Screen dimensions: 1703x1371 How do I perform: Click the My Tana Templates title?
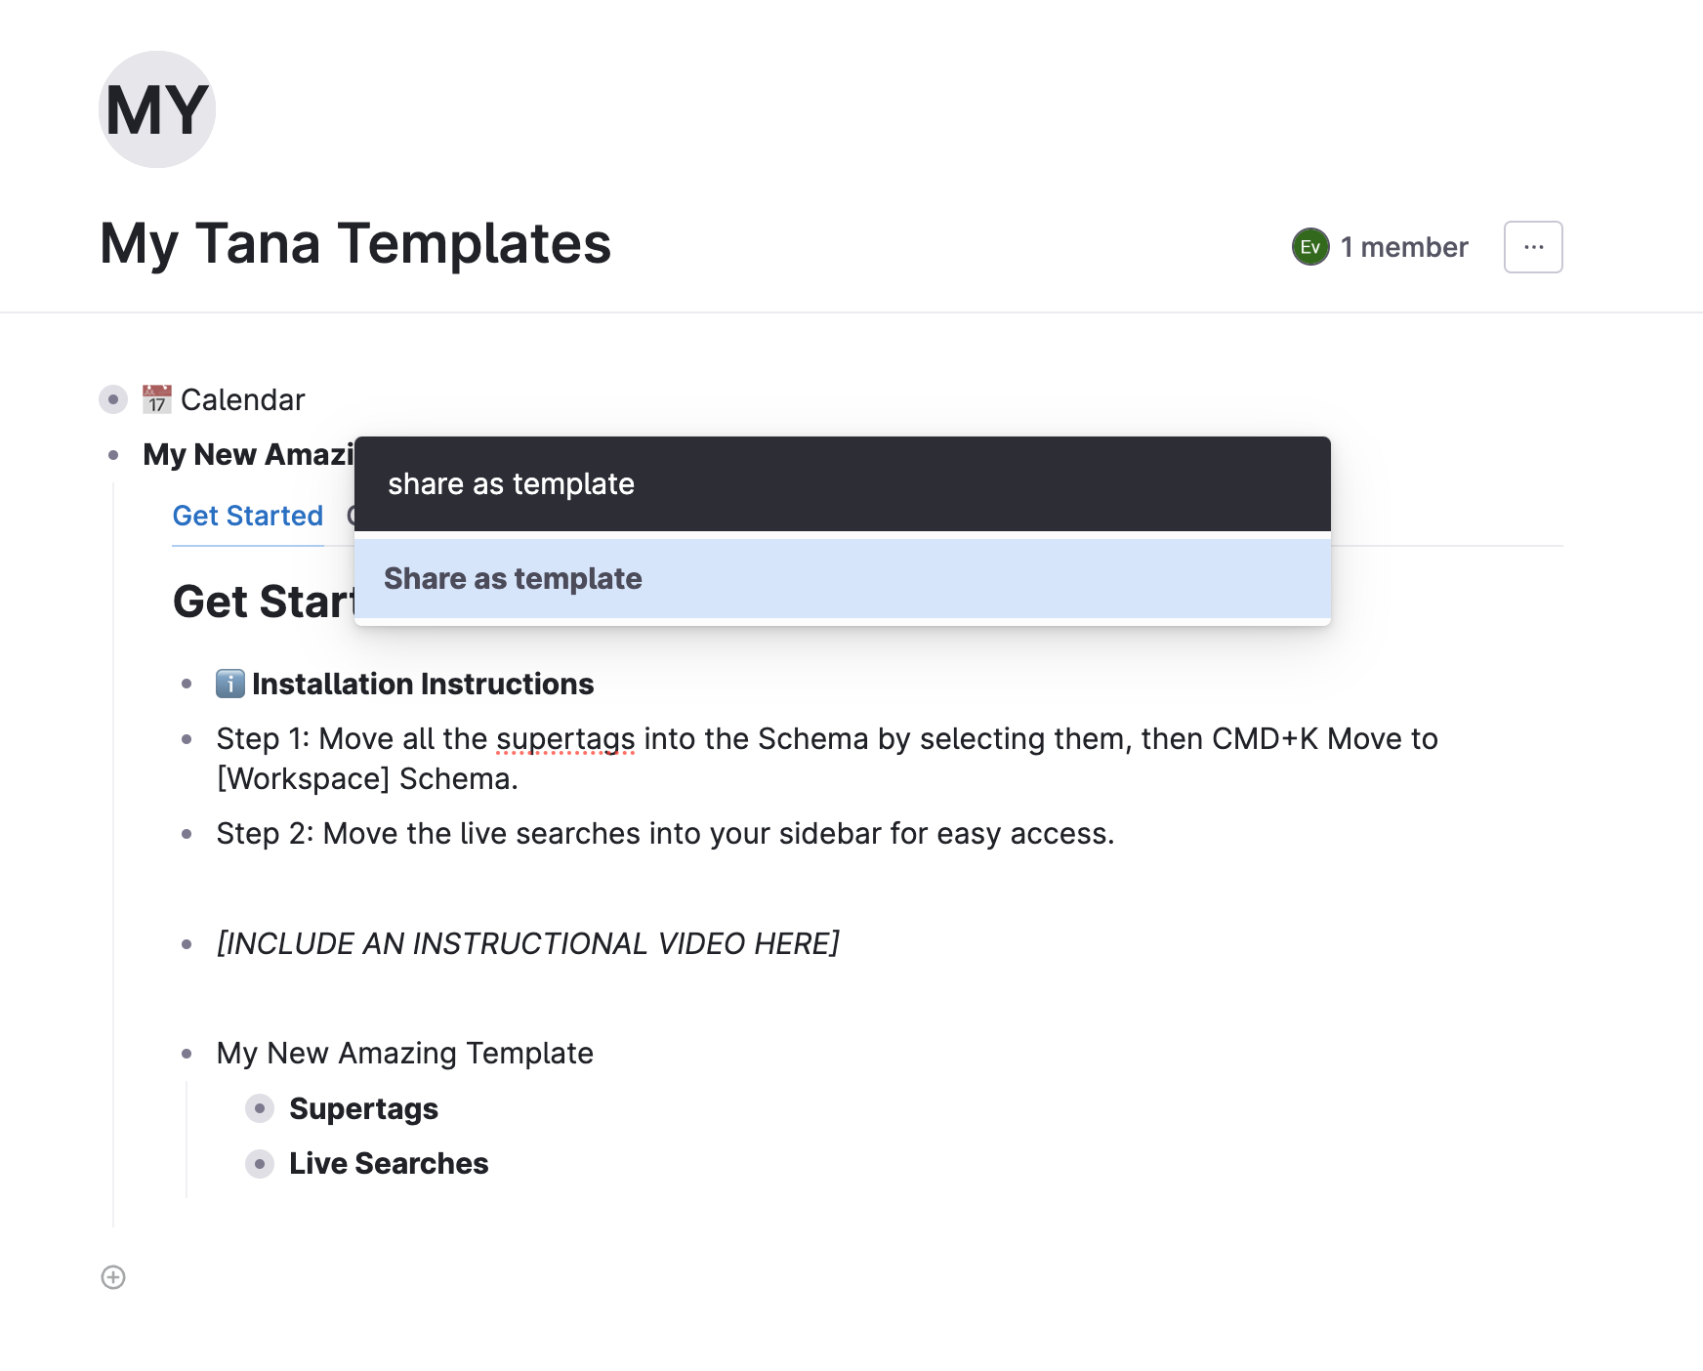point(355,243)
